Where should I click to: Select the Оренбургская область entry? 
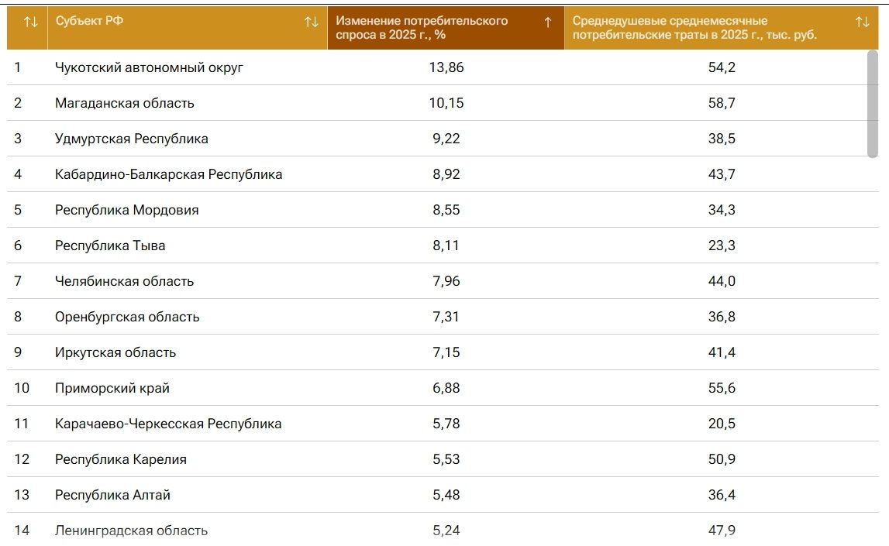127,317
